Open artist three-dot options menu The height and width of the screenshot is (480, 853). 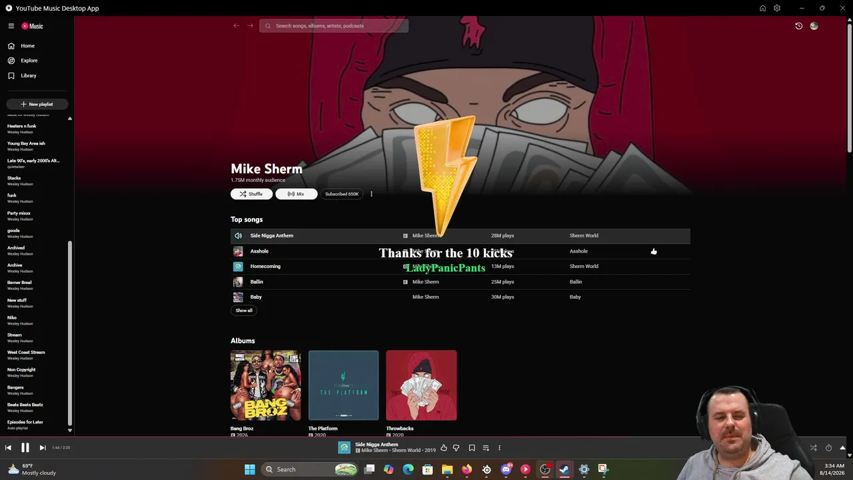371,194
